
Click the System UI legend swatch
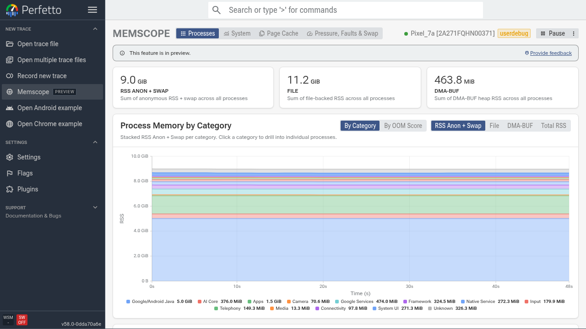(374, 308)
